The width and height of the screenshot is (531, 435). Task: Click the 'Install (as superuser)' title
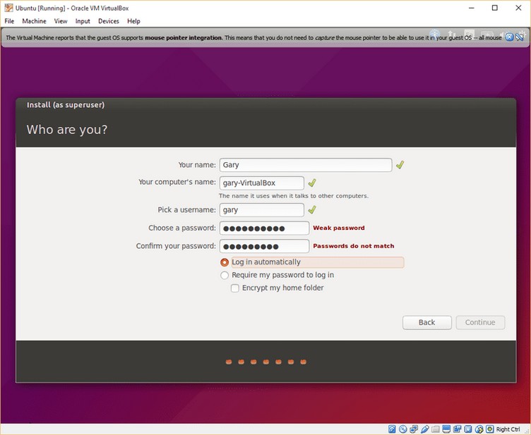click(66, 105)
